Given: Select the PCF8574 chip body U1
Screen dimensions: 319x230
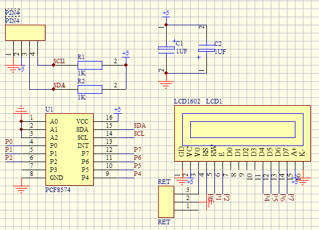Looking at the screenshot, I should [70, 149].
